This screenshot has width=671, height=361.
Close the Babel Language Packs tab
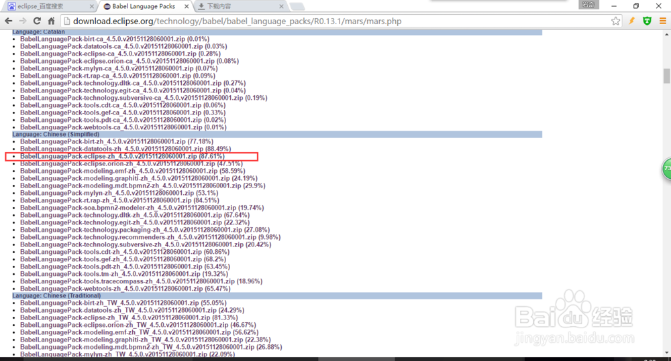187,7
